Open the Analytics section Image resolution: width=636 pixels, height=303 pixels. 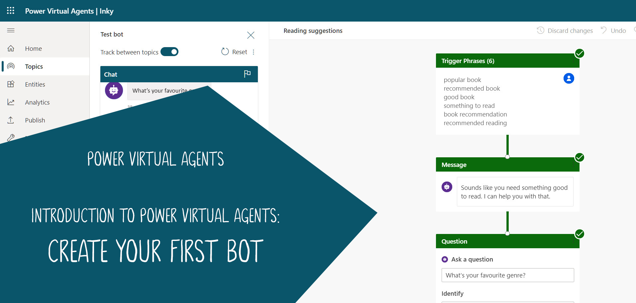38,102
